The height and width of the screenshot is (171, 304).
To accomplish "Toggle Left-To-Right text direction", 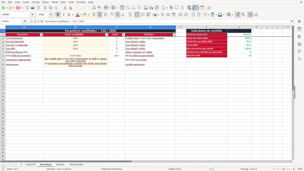I will tap(238, 15).
